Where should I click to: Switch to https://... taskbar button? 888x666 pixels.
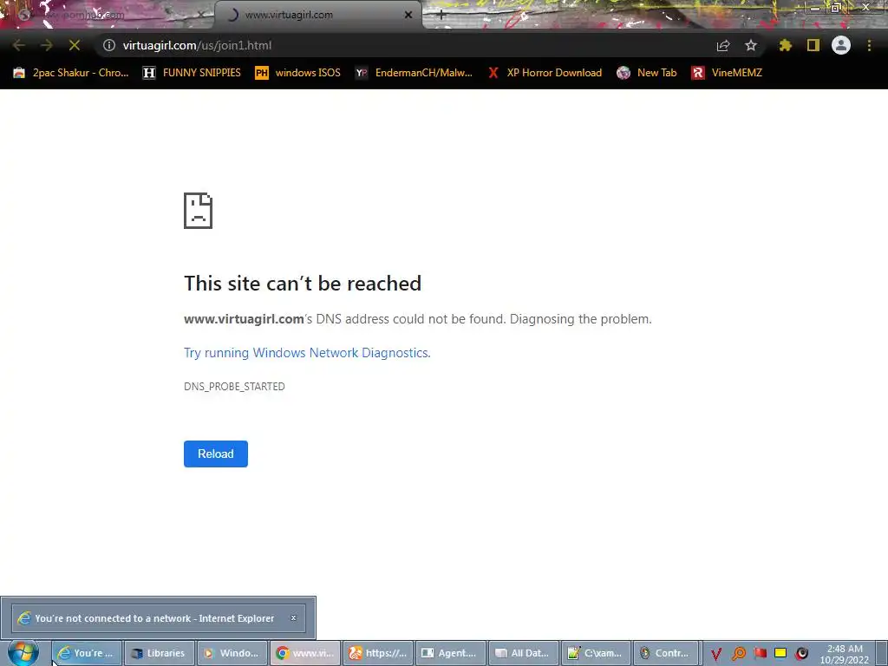(378, 653)
